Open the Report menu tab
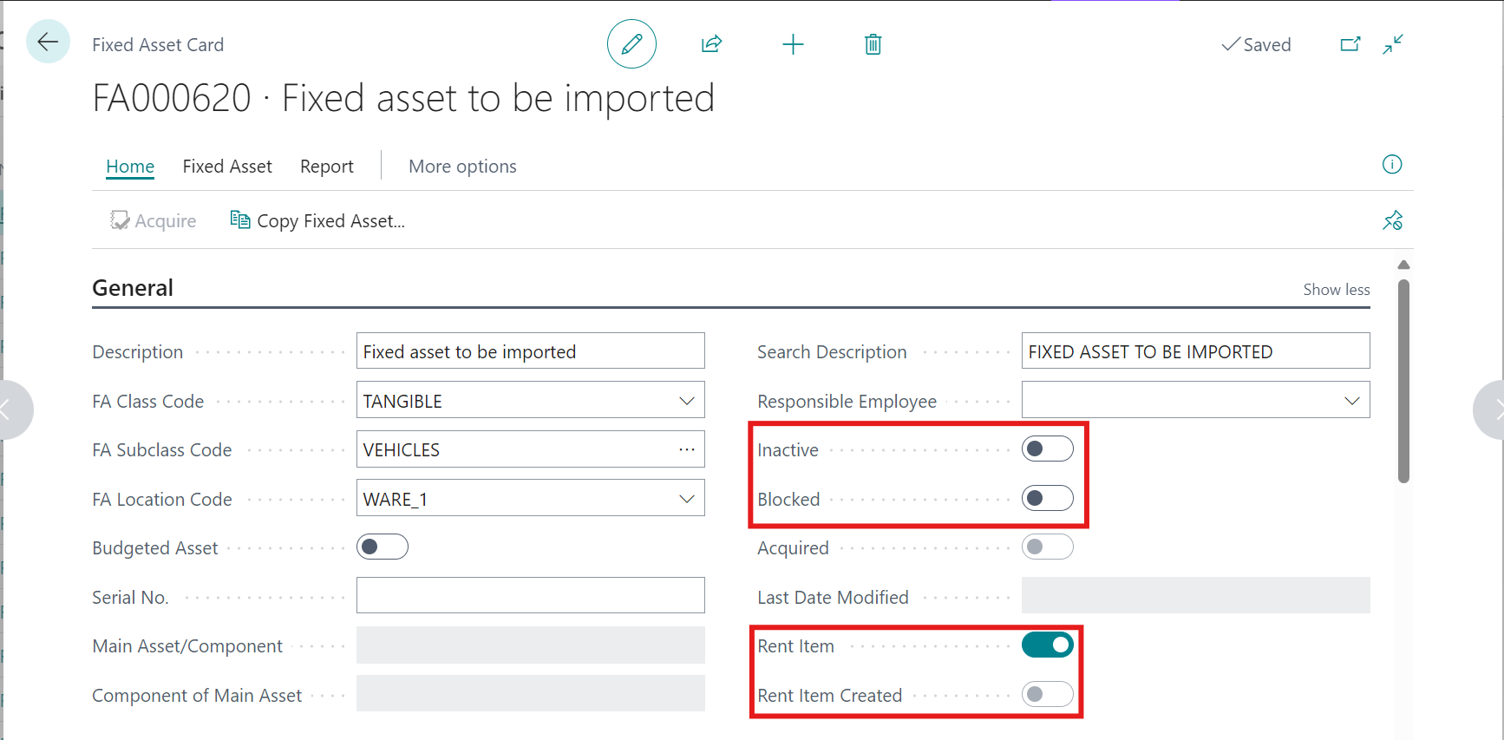 pos(326,167)
